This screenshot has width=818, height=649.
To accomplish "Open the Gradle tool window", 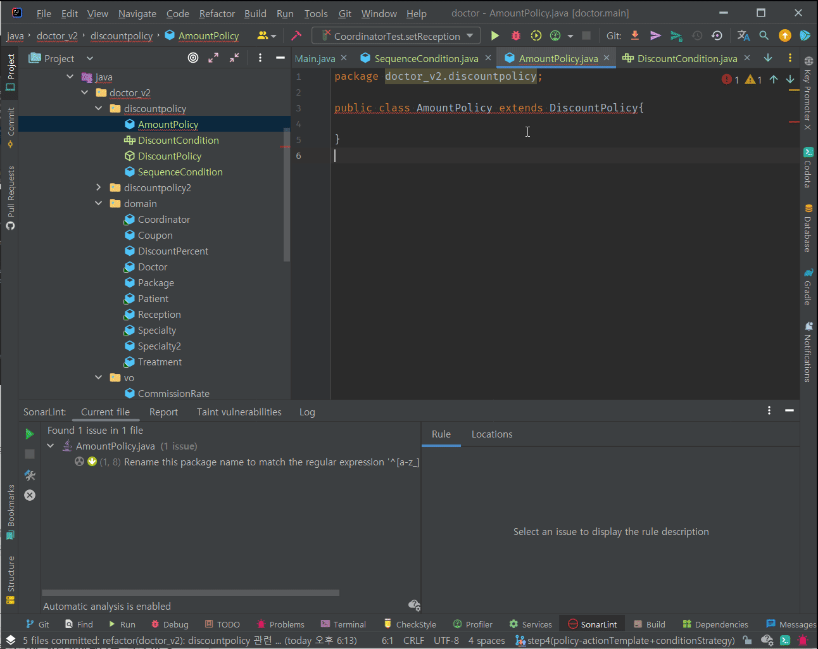I will click(x=809, y=287).
